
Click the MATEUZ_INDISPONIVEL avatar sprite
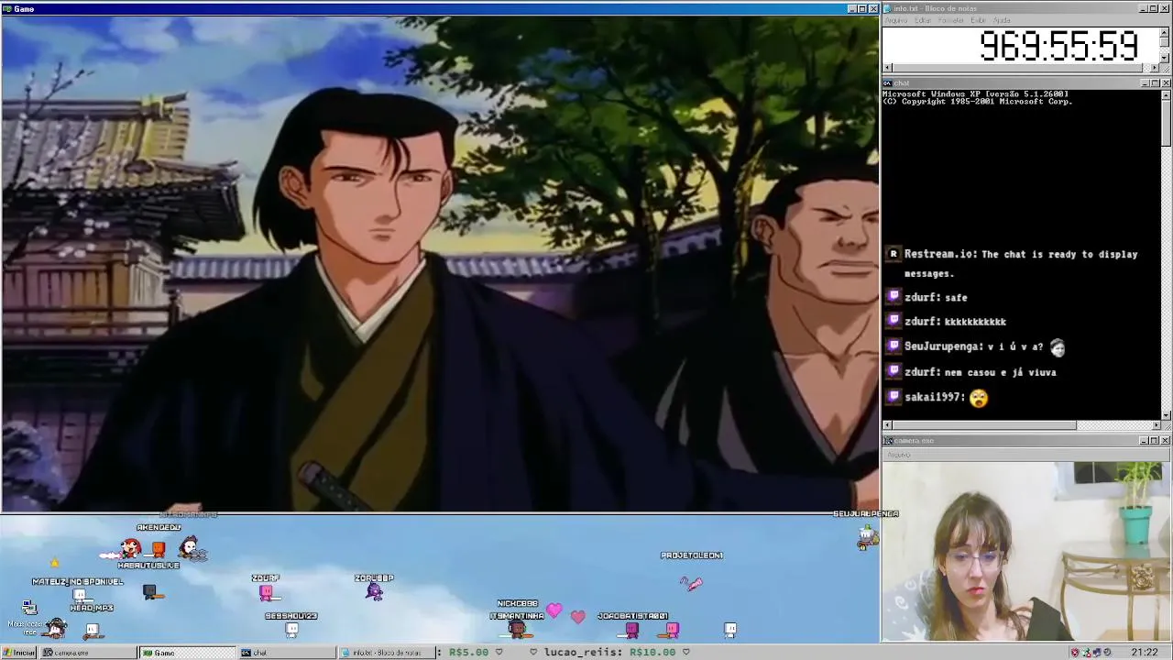80,594
